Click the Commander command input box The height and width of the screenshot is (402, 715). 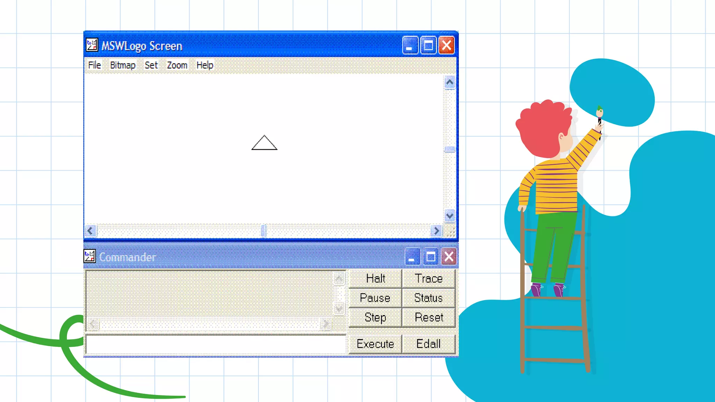click(x=216, y=344)
